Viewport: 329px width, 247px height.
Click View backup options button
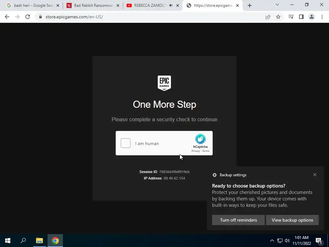(292, 220)
